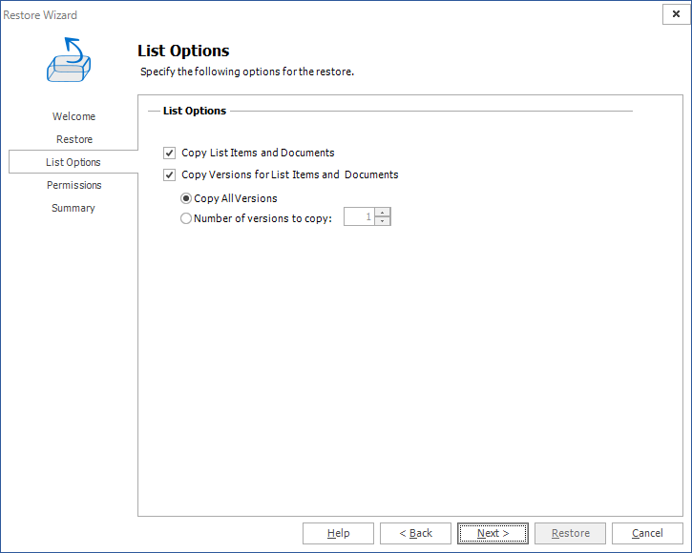Image resolution: width=692 pixels, height=553 pixels.
Task: Toggle Copy Versions for List Items checkbox
Action: click(170, 175)
